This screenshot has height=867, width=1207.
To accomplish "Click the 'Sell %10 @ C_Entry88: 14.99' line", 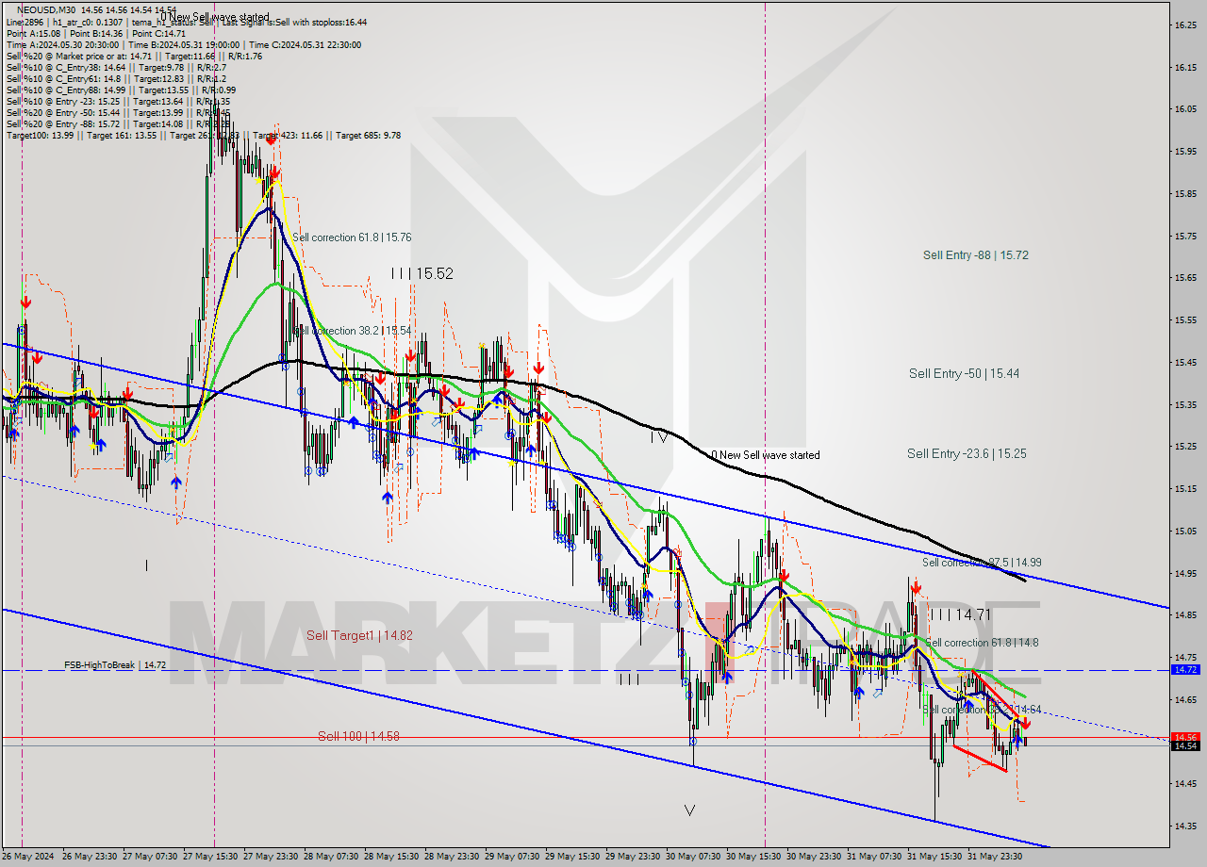I will pos(121,90).
